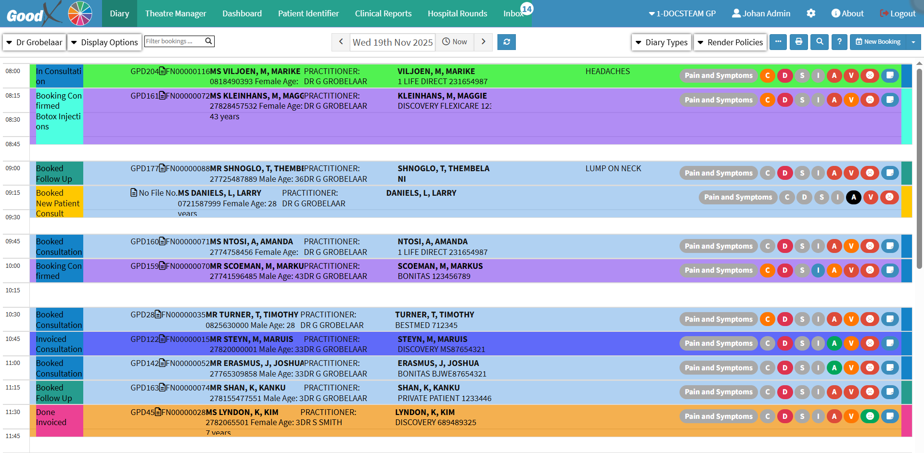
Task: Expand the New Booking split-button arrow
Action: tap(913, 42)
